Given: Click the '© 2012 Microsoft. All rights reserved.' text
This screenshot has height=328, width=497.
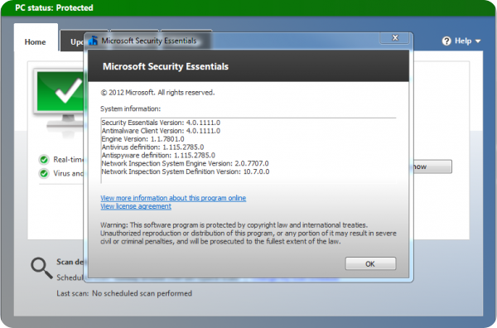Looking at the screenshot, I should pos(157,93).
